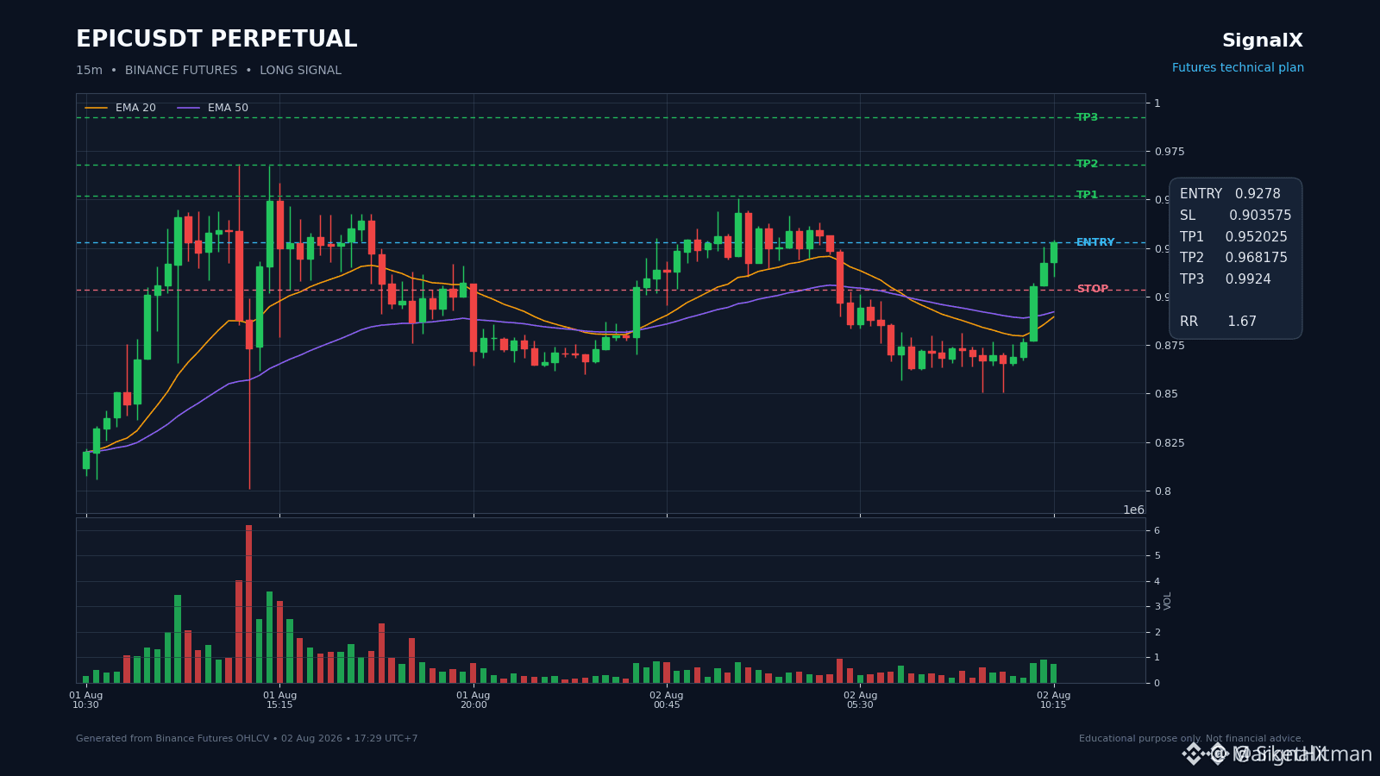Click the red STOP level label on chart
Screen dimensions: 1380x776
(x=1092, y=289)
